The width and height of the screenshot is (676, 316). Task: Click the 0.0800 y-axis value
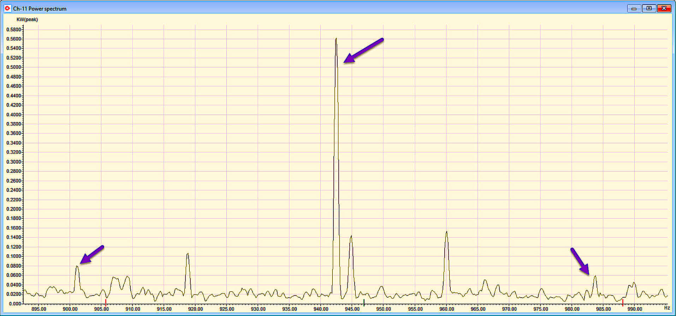click(x=14, y=266)
